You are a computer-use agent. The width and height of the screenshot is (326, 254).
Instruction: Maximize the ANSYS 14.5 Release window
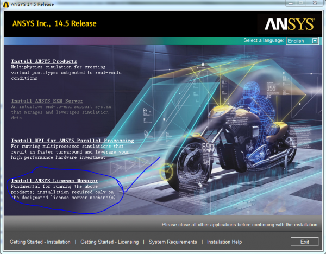300,3
